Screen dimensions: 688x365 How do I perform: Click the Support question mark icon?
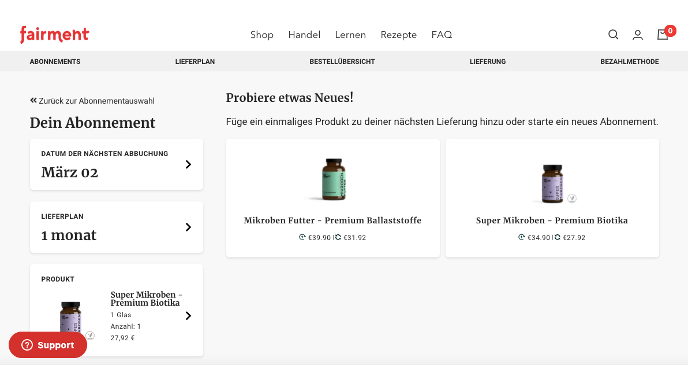coord(27,345)
